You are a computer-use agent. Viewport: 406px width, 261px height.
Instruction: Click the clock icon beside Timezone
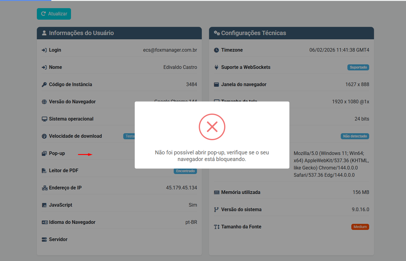[x=216, y=50]
